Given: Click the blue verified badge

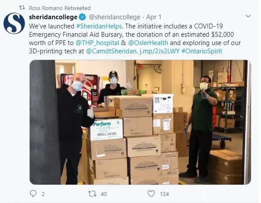Looking at the screenshot, I should pos(82,17).
